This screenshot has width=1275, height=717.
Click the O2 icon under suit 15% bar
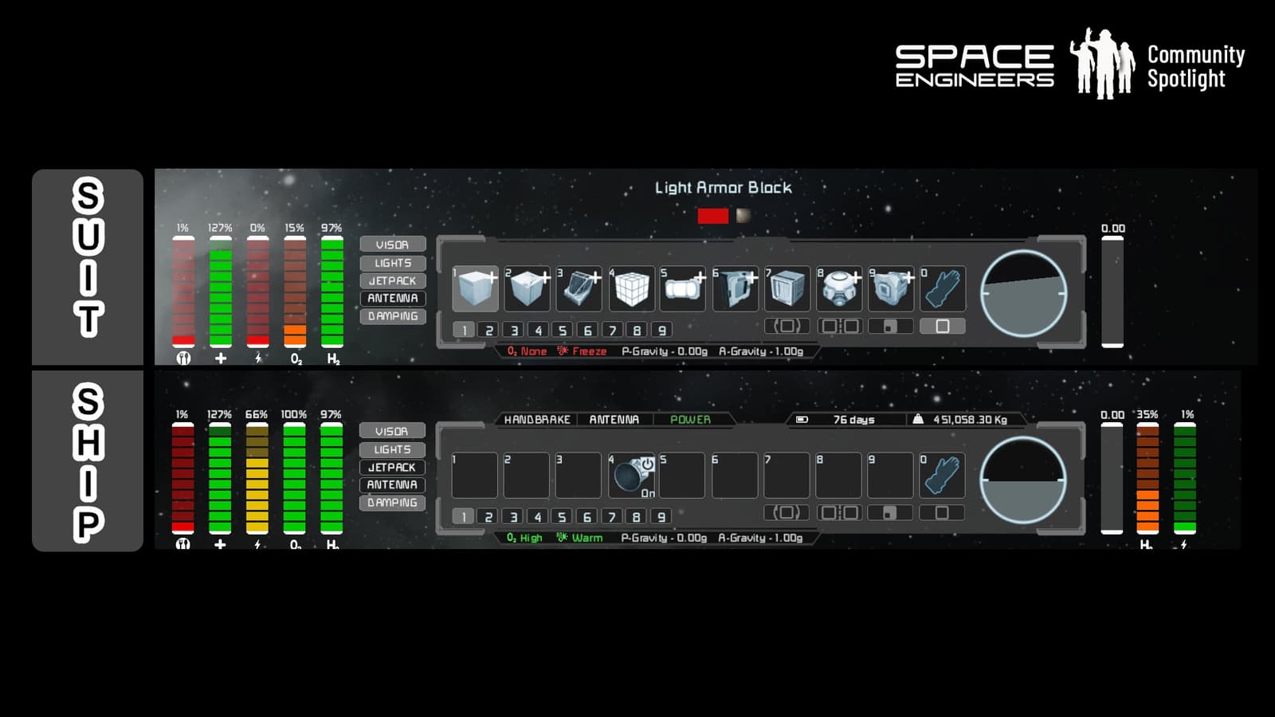tap(296, 358)
